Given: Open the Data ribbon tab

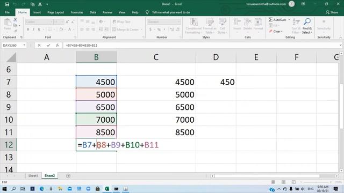Looking at the screenshot, I should point(93,12).
